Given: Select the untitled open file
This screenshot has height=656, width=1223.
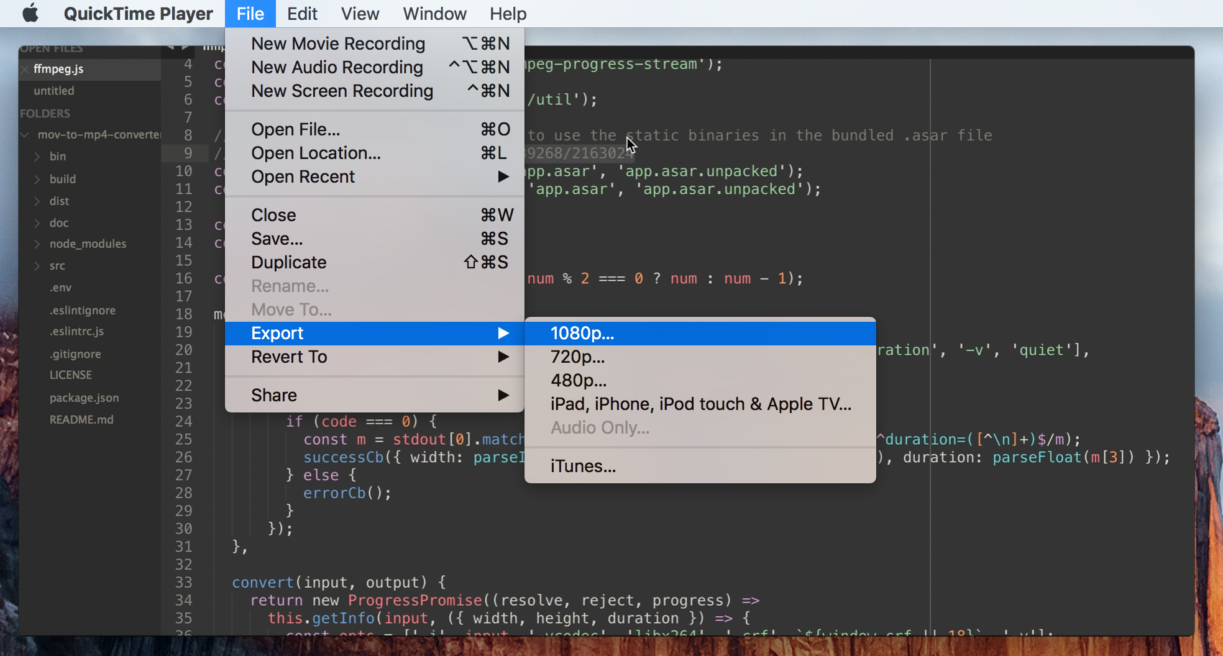Looking at the screenshot, I should (x=53, y=91).
